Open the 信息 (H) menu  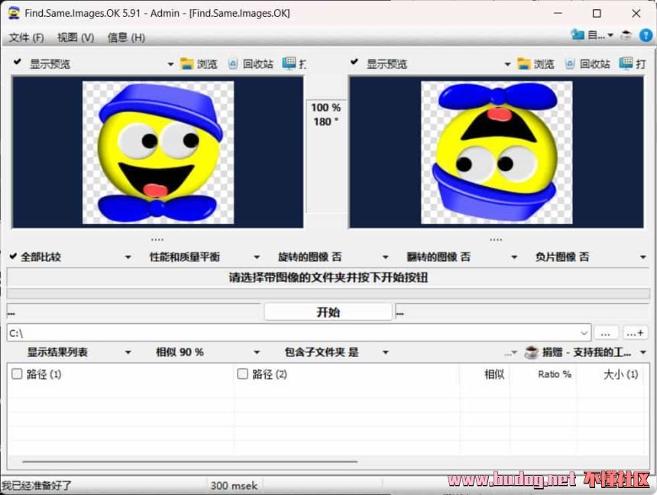click(126, 37)
